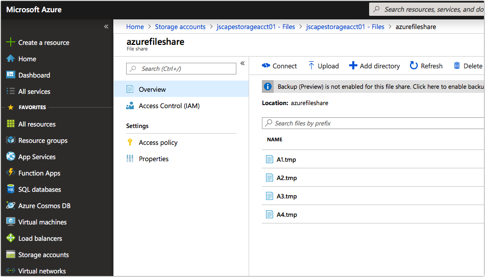Click the Upload button label
This screenshot has width=485, height=277.
pyautogui.click(x=328, y=66)
